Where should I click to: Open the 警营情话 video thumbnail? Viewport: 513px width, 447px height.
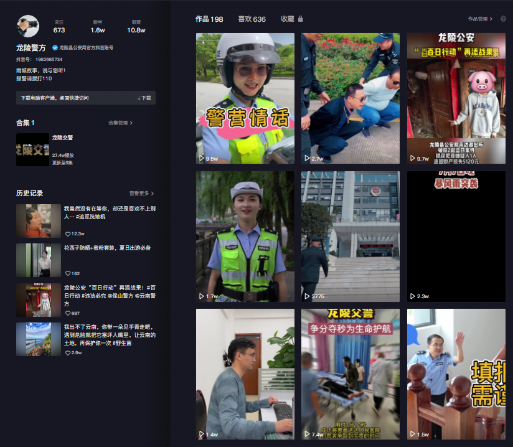click(245, 98)
